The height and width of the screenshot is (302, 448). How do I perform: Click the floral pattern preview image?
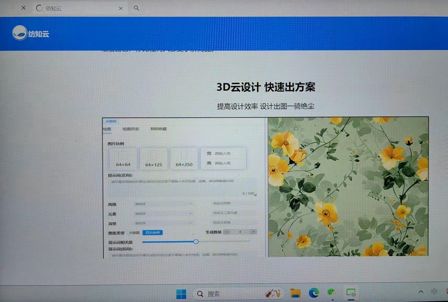[x=348, y=187]
